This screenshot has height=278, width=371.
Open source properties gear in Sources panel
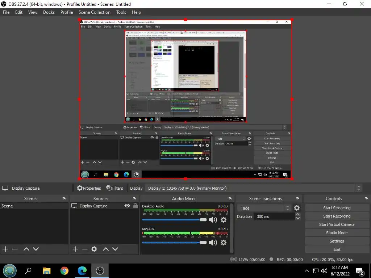point(94,249)
